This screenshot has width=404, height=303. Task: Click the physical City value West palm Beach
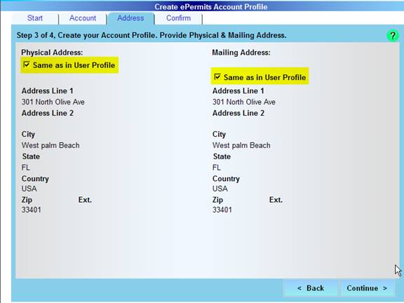(x=50, y=145)
